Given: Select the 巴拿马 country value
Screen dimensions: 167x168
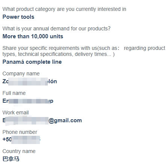Looking at the screenshot, I should (x=11, y=159).
